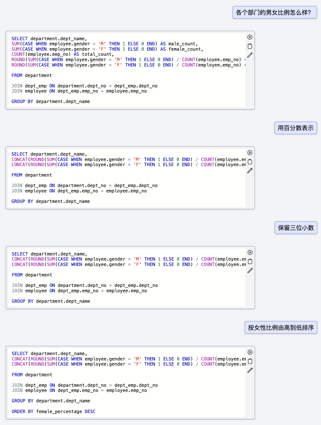
Task: Click JOIN employee line in the last query
Action: pyautogui.click(x=79, y=390)
